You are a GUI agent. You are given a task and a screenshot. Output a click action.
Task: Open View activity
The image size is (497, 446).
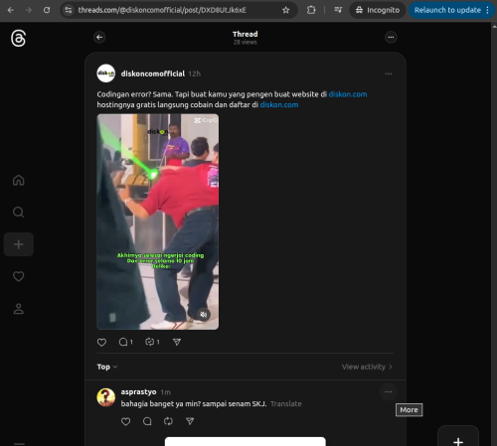tap(367, 367)
